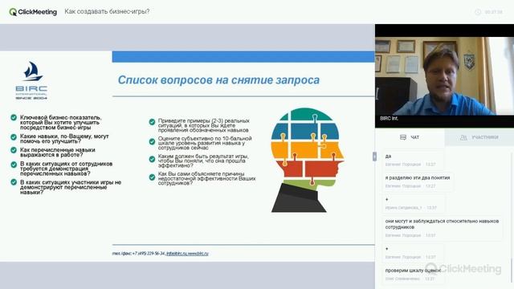Click check icon beside 'Как перечисленные навыки'

[x=14, y=150]
